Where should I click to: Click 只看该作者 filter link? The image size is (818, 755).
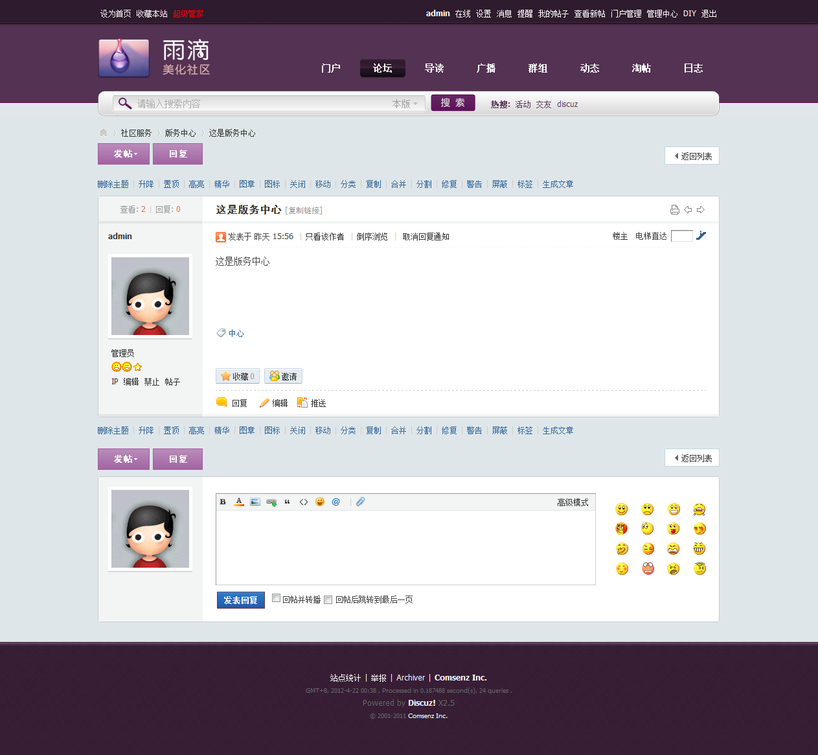coord(325,237)
